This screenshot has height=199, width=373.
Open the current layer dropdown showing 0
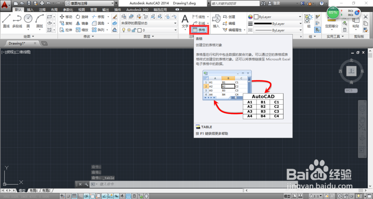pyautogui.click(x=149, y=30)
